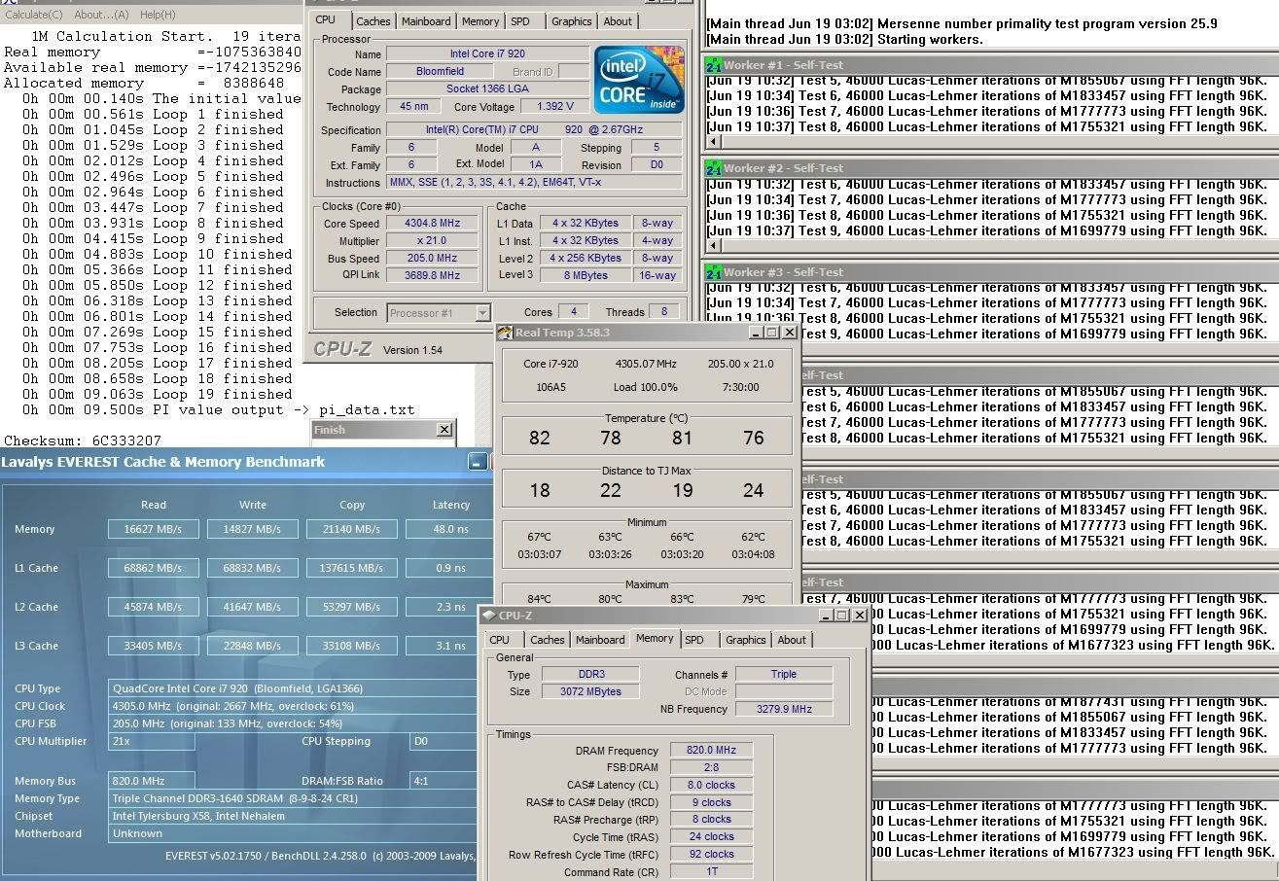Minimize the EVEREST benchmark window
This screenshot has height=881, width=1279.
coord(478,462)
